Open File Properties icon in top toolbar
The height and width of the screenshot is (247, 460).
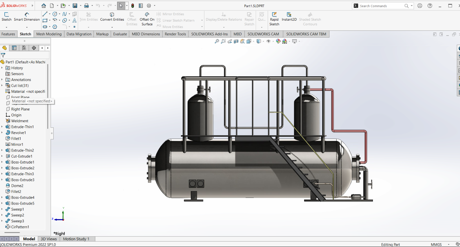coord(141,6)
